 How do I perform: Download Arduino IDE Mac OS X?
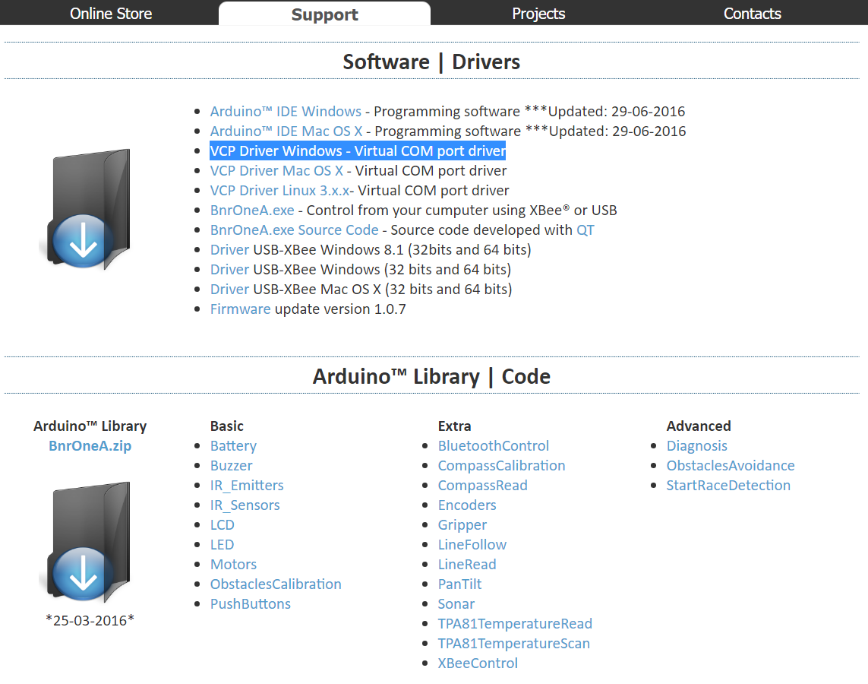286,131
